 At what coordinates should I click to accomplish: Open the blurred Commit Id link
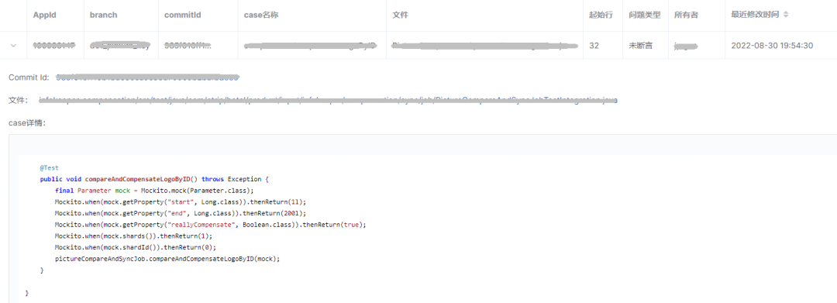(147, 77)
